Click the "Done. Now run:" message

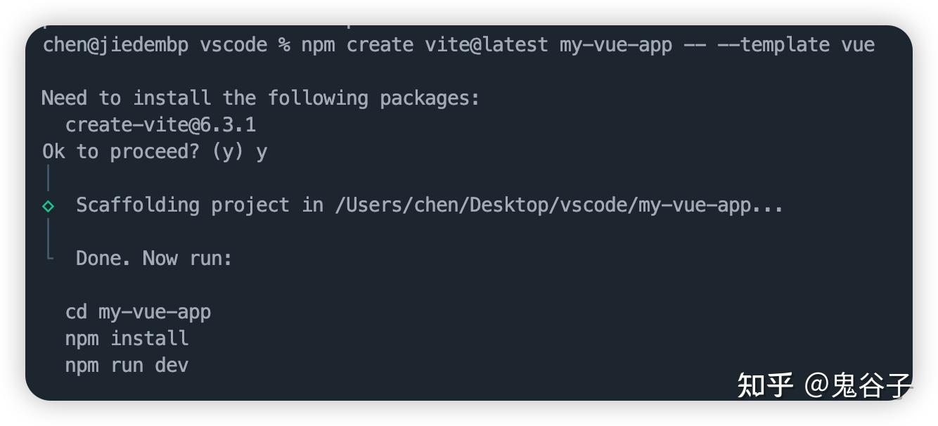click(154, 258)
